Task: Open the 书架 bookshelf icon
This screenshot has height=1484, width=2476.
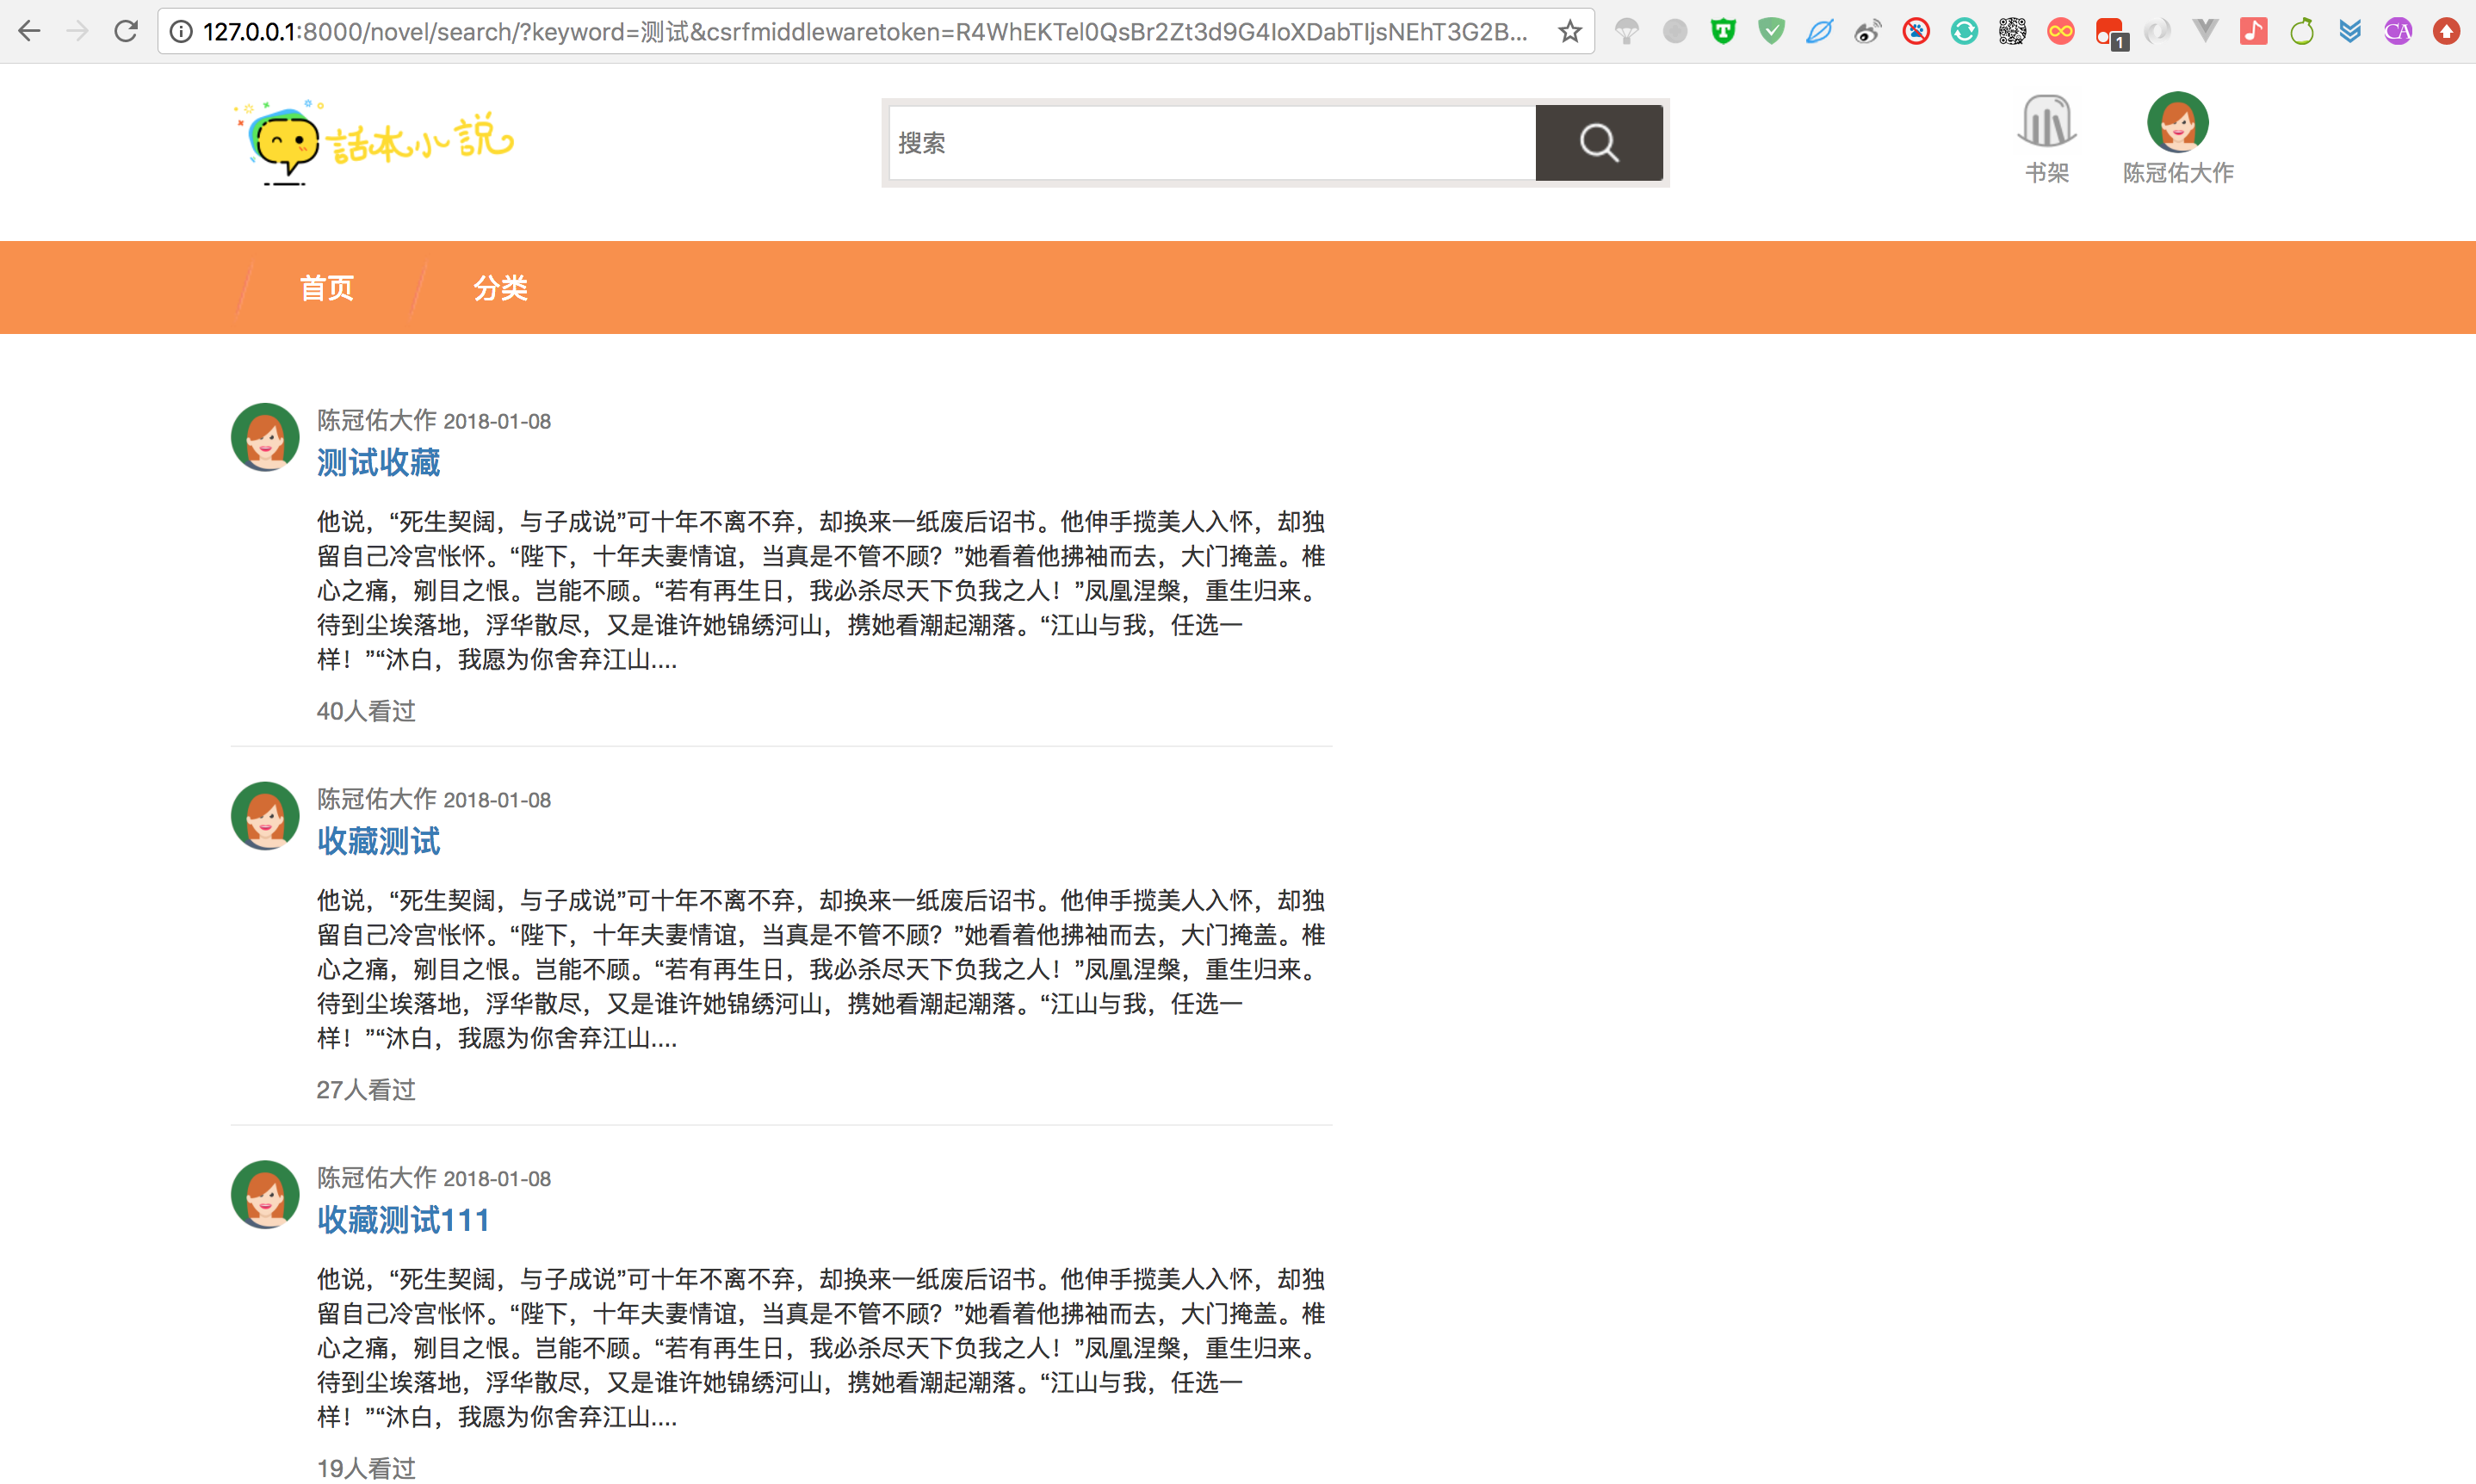Action: [2046, 122]
